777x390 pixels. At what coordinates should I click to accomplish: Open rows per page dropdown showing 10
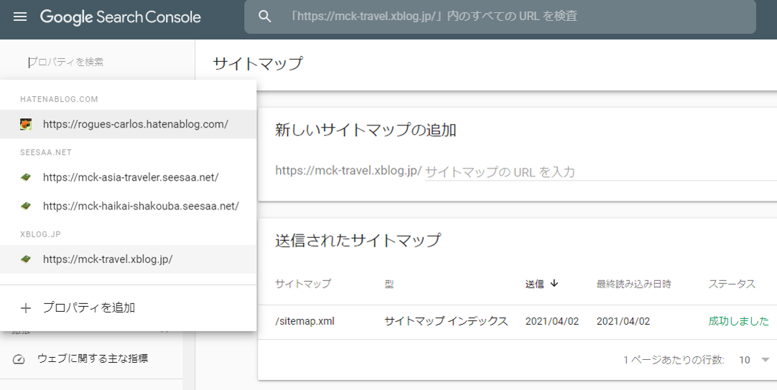click(754, 360)
